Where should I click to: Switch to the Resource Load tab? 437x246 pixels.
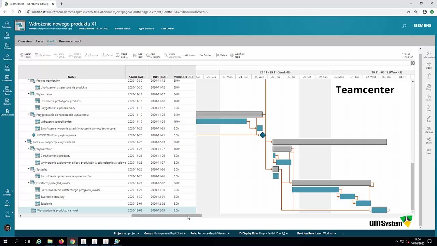pyautogui.click(x=70, y=41)
